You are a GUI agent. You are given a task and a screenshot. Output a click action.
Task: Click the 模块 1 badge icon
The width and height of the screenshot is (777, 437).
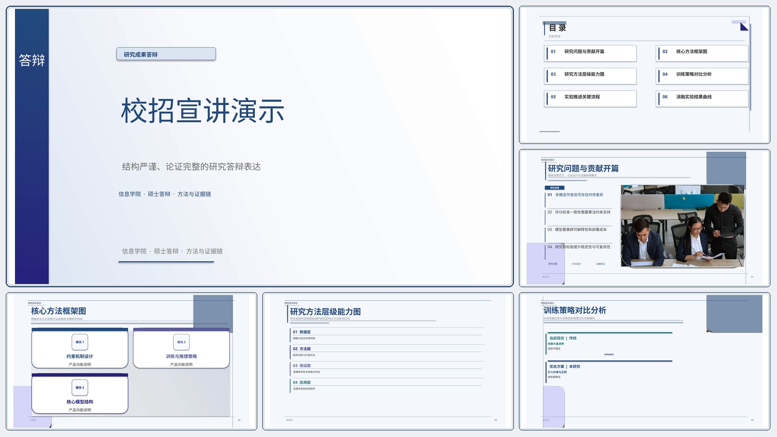point(80,342)
